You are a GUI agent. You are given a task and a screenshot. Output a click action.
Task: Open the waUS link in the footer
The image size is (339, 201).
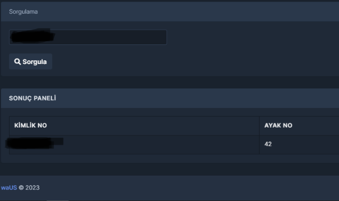[x=9, y=188]
